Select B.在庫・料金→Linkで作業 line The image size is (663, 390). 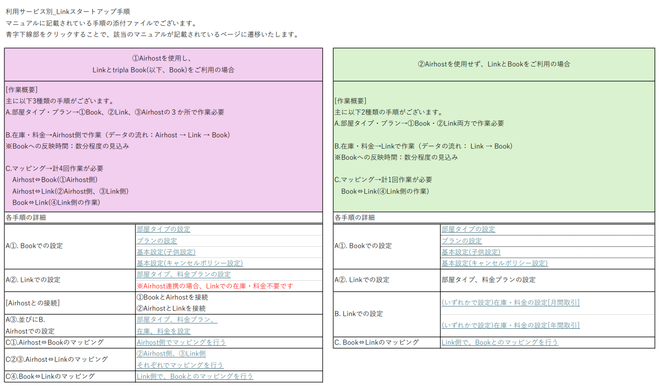tap(424, 146)
